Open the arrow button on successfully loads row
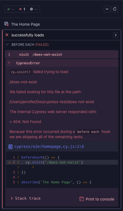The width and height of the screenshot is (123, 211). [x=116, y=35]
